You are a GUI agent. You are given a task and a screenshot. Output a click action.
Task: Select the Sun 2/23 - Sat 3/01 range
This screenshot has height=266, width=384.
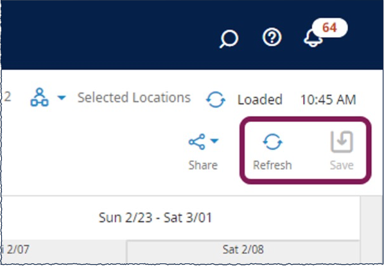tap(155, 217)
